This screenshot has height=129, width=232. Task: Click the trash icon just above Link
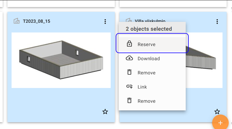coord(129,73)
